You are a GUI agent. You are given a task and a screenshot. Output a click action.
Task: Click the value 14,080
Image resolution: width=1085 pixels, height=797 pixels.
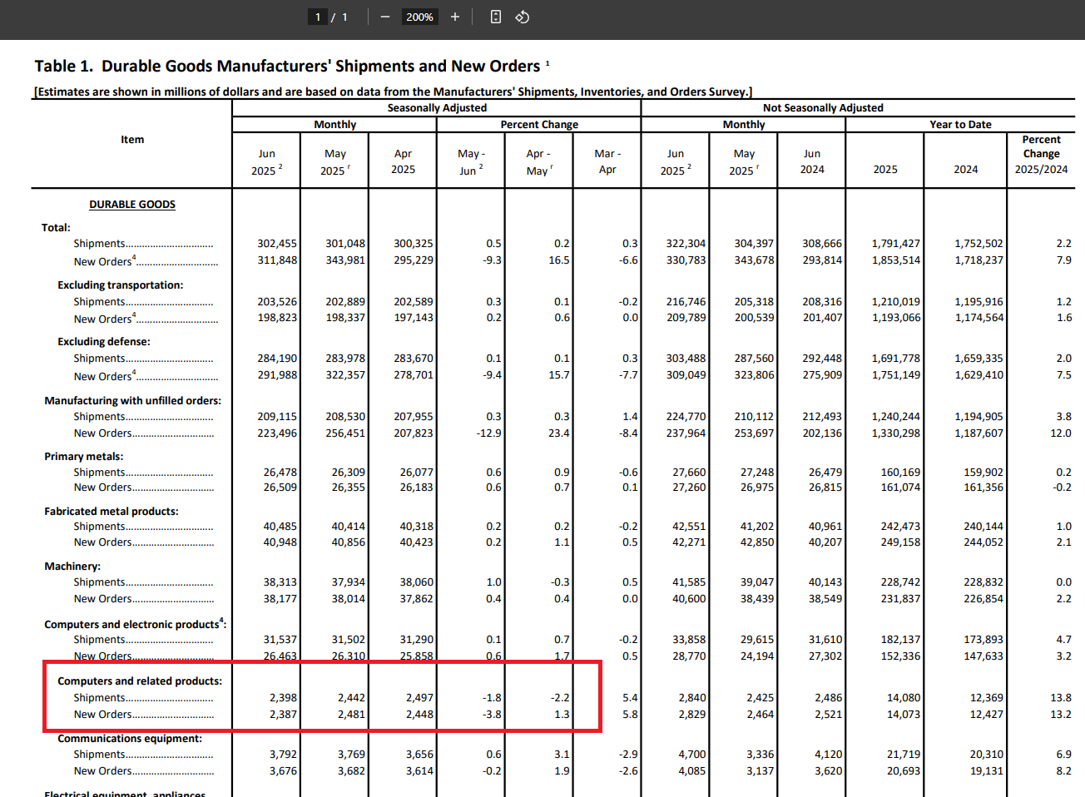pyautogui.click(x=904, y=698)
